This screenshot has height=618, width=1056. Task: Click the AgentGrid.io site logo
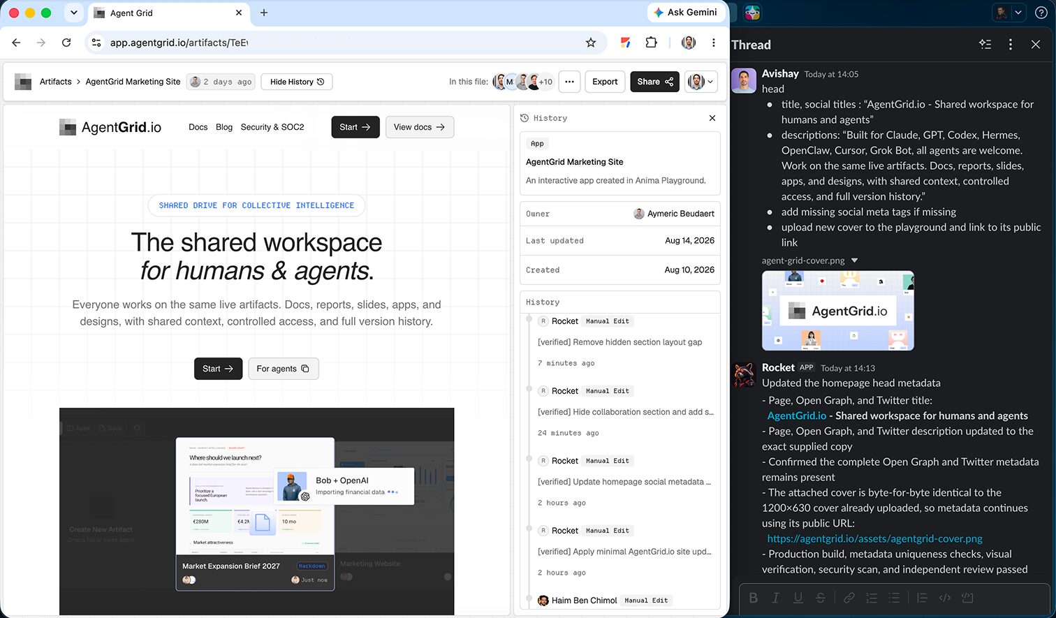pos(110,127)
